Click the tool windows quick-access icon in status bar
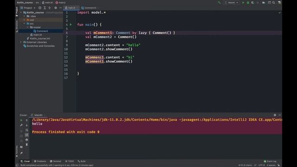The height and width of the screenshot is (167, 297). click(17, 165)
